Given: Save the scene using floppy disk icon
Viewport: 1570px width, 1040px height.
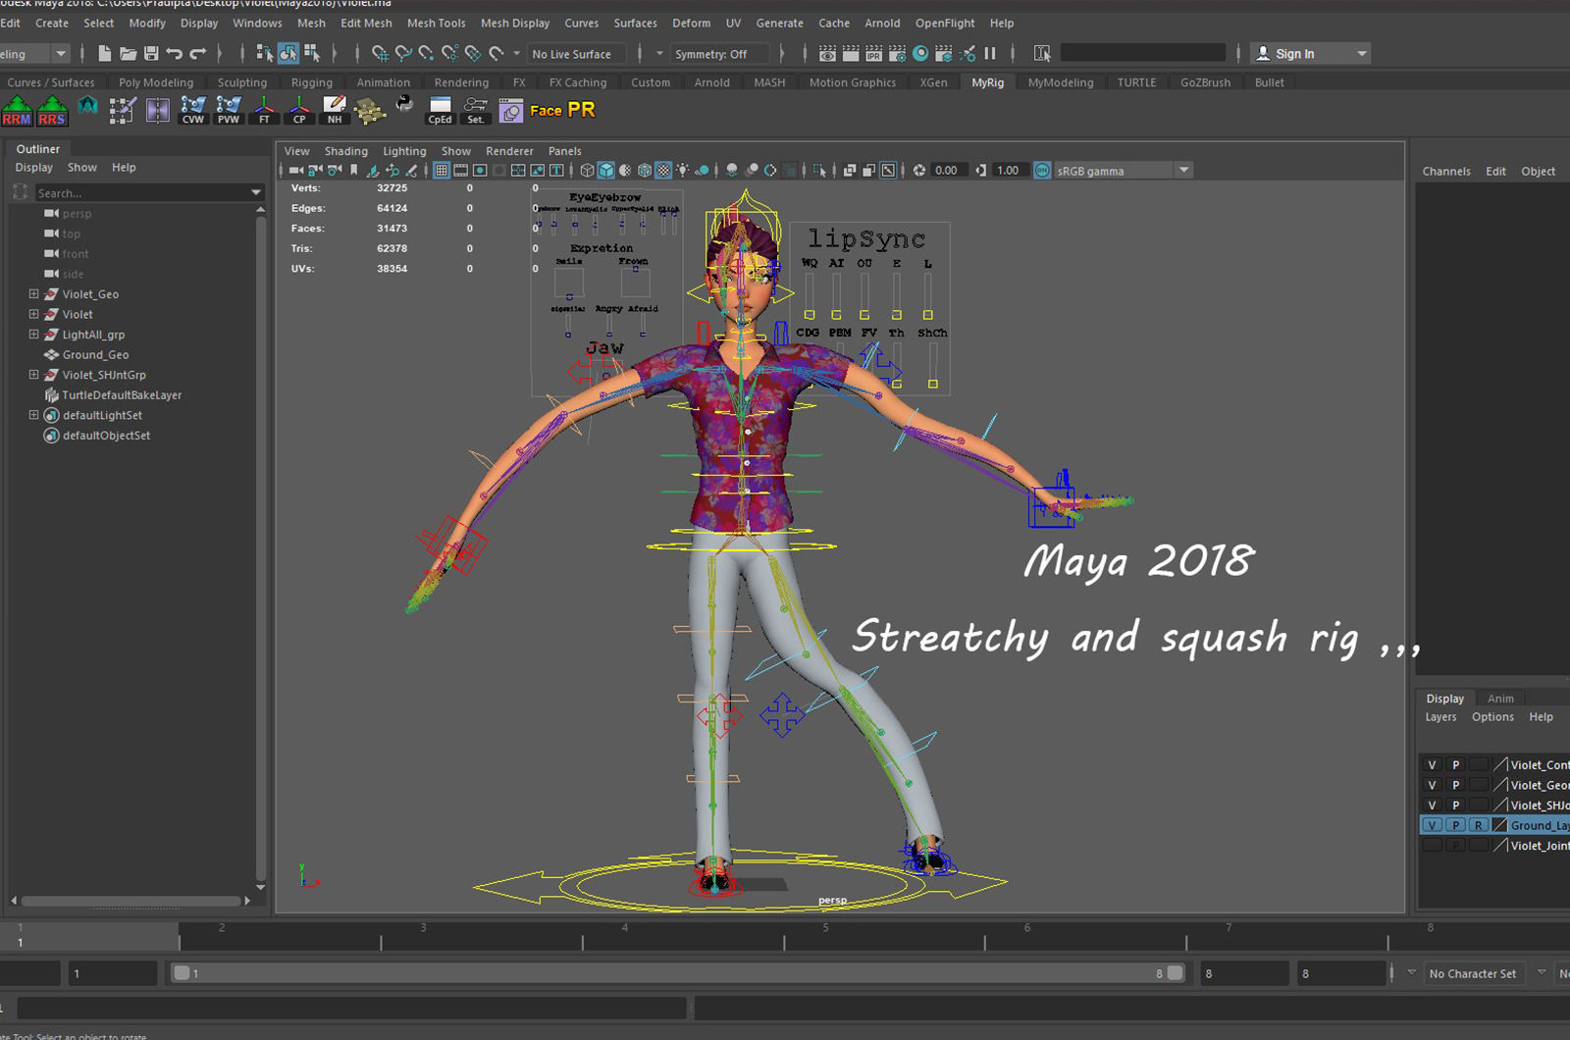Looking at the screenshot, I should (151, 54).
